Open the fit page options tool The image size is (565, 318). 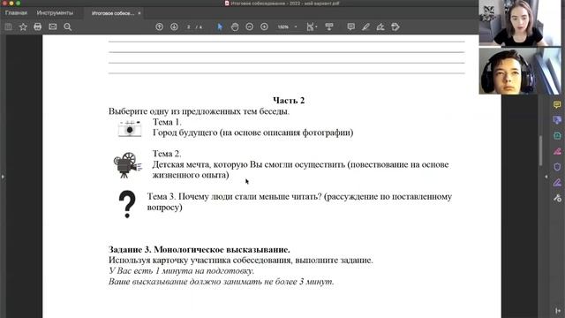pyautogui.click(x=311, y=27)
